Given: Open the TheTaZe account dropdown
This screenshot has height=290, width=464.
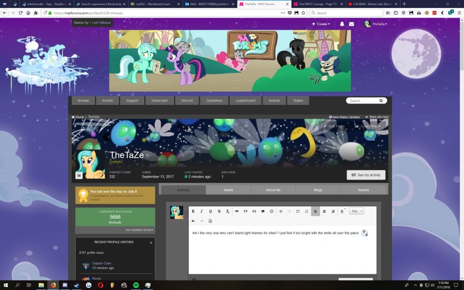Looking at the screenshot, I should [375, 24].
